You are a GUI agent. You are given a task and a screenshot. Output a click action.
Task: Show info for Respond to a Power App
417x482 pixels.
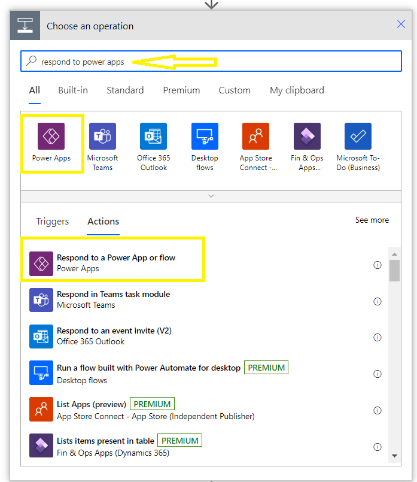(x=378, y=265)
